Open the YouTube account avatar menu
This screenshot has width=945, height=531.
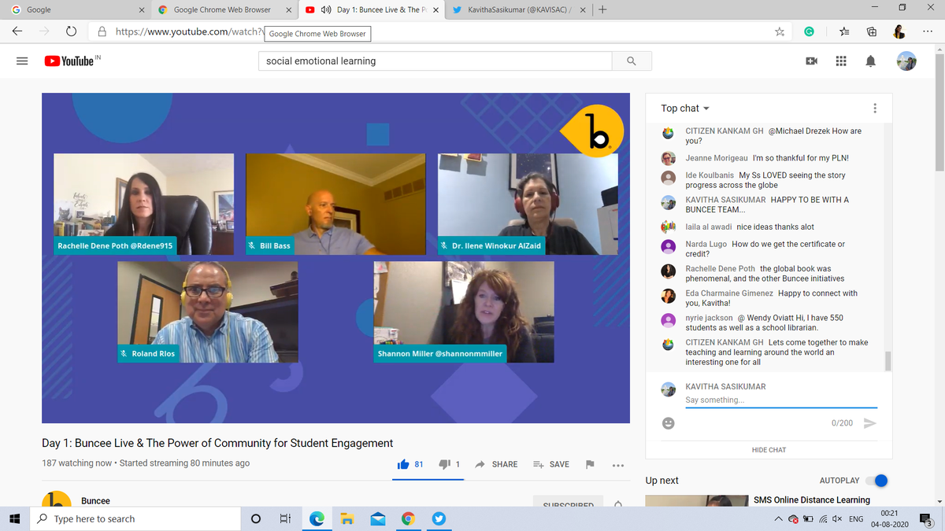[x=906, y=61]
